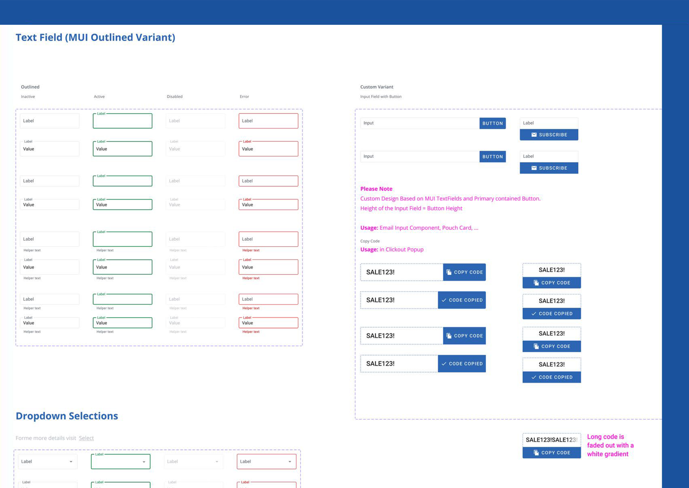Click envelope icon in the lower Subscribe button

pyautogui.click(x=534, y=168)
